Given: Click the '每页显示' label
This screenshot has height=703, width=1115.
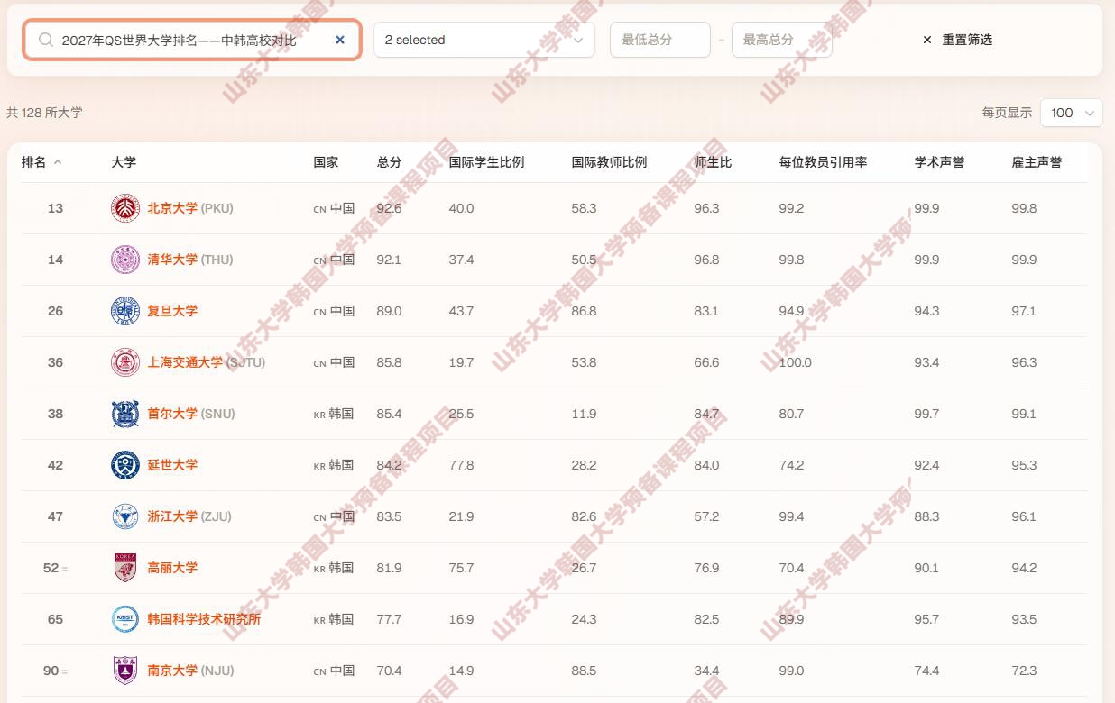Looking at the screenshot, I should point(1007,113).
